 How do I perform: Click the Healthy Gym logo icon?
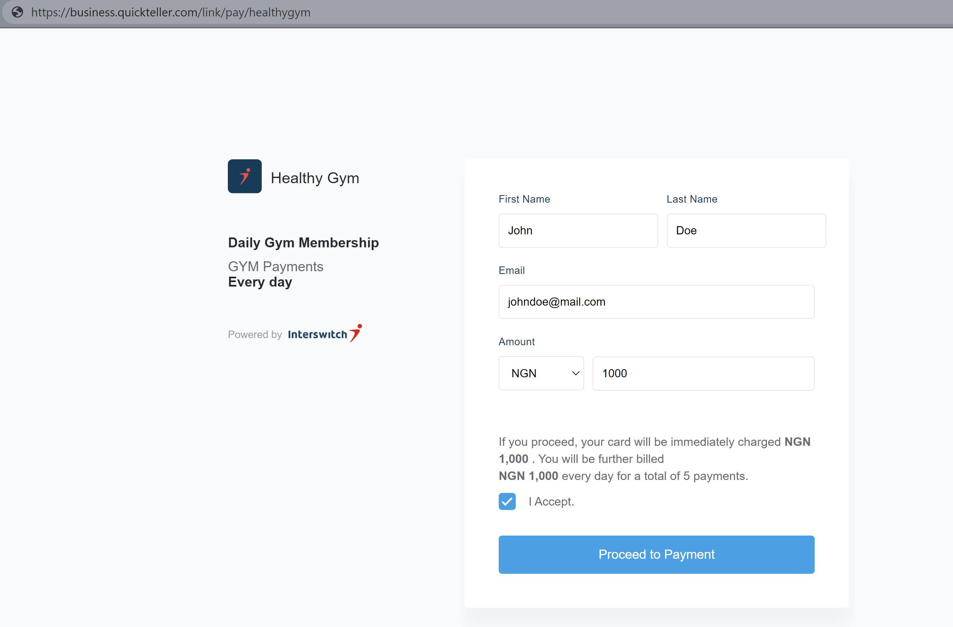(x=244, y=176)
